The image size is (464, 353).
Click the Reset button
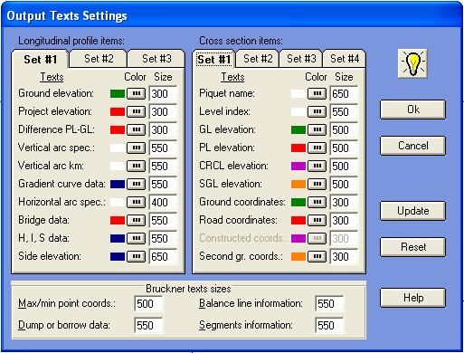pos(412,247)
